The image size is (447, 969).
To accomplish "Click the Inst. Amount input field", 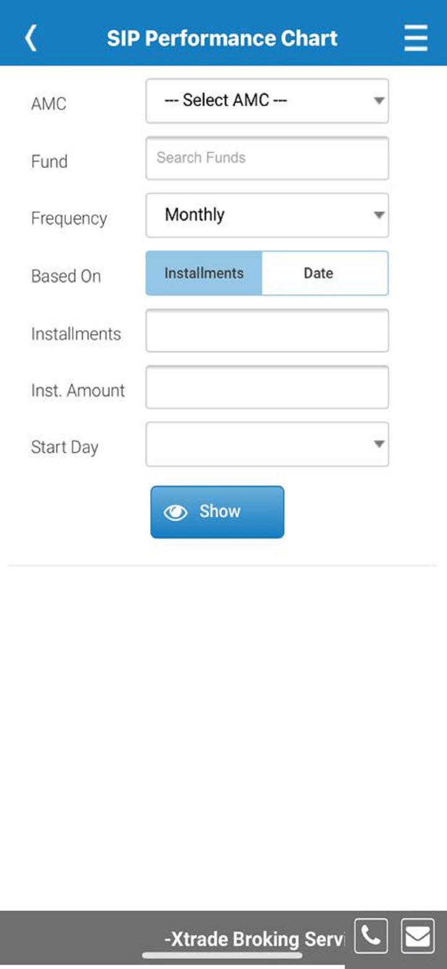I will click(x=267, y=387).
